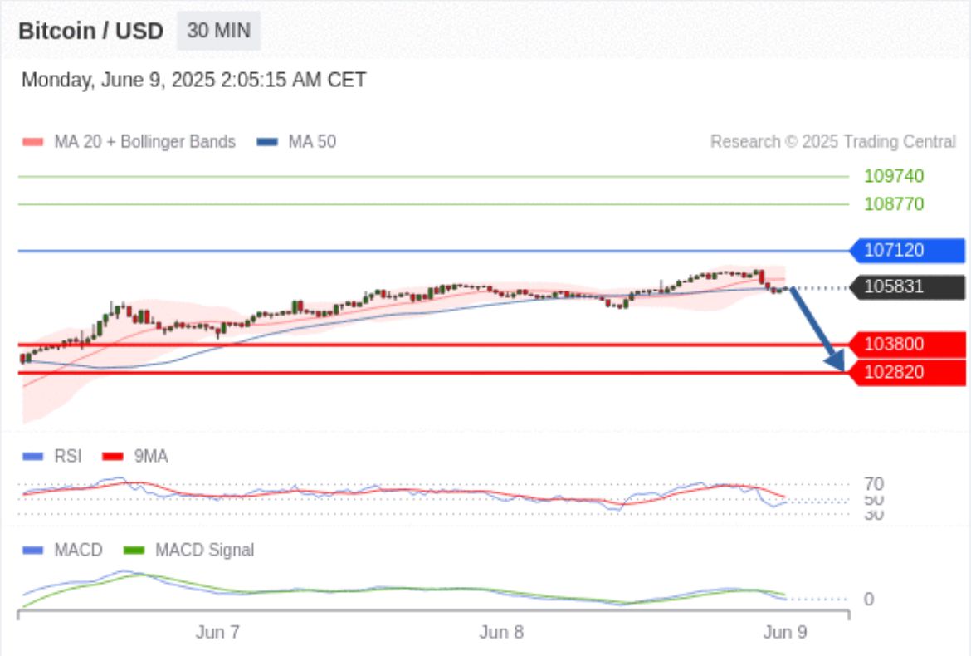Toggle the RSI legend entry

click(54, 456)
